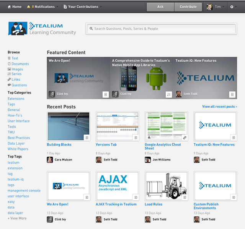Open the We Are Open recent post thumbnail
245x229 pixels.
69,186
